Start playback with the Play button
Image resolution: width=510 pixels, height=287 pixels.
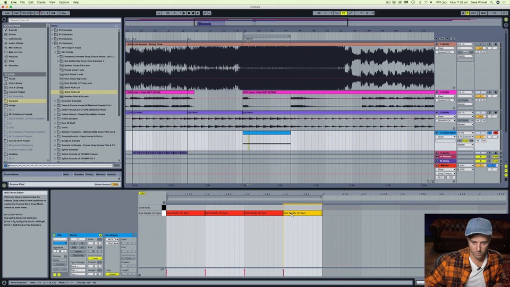click(x=184, y=13)
